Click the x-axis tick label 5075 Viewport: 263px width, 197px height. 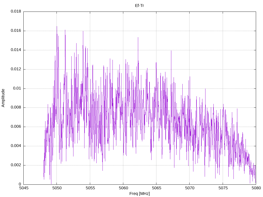coord(223,188)
